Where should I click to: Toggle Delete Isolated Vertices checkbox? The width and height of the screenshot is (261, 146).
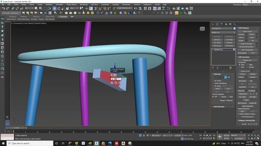click(239, 114)
